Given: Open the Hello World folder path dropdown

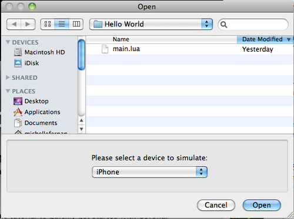Looking at the screenshot, I should [x=151, y=24].
